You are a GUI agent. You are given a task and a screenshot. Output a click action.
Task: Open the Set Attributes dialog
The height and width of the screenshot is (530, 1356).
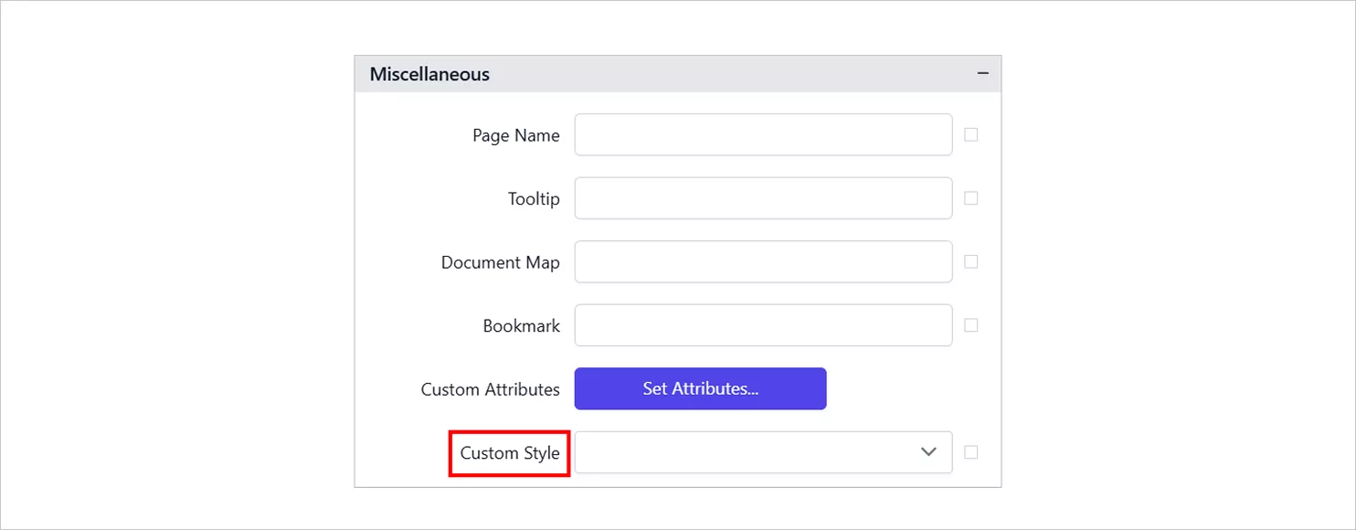(x=701, y=388)
